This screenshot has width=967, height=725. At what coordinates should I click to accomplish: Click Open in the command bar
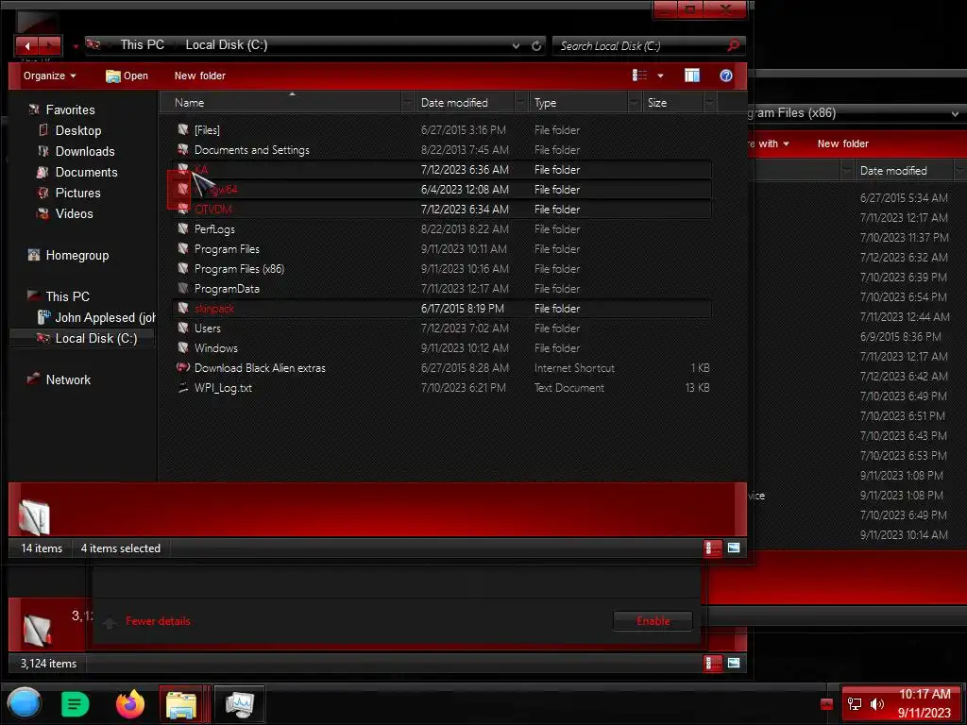click(x=127, y=76)
